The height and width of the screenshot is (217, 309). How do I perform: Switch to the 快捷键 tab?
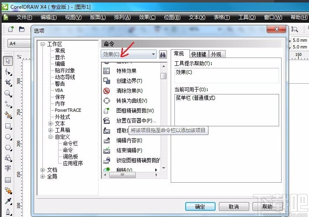tap(199, 54)
